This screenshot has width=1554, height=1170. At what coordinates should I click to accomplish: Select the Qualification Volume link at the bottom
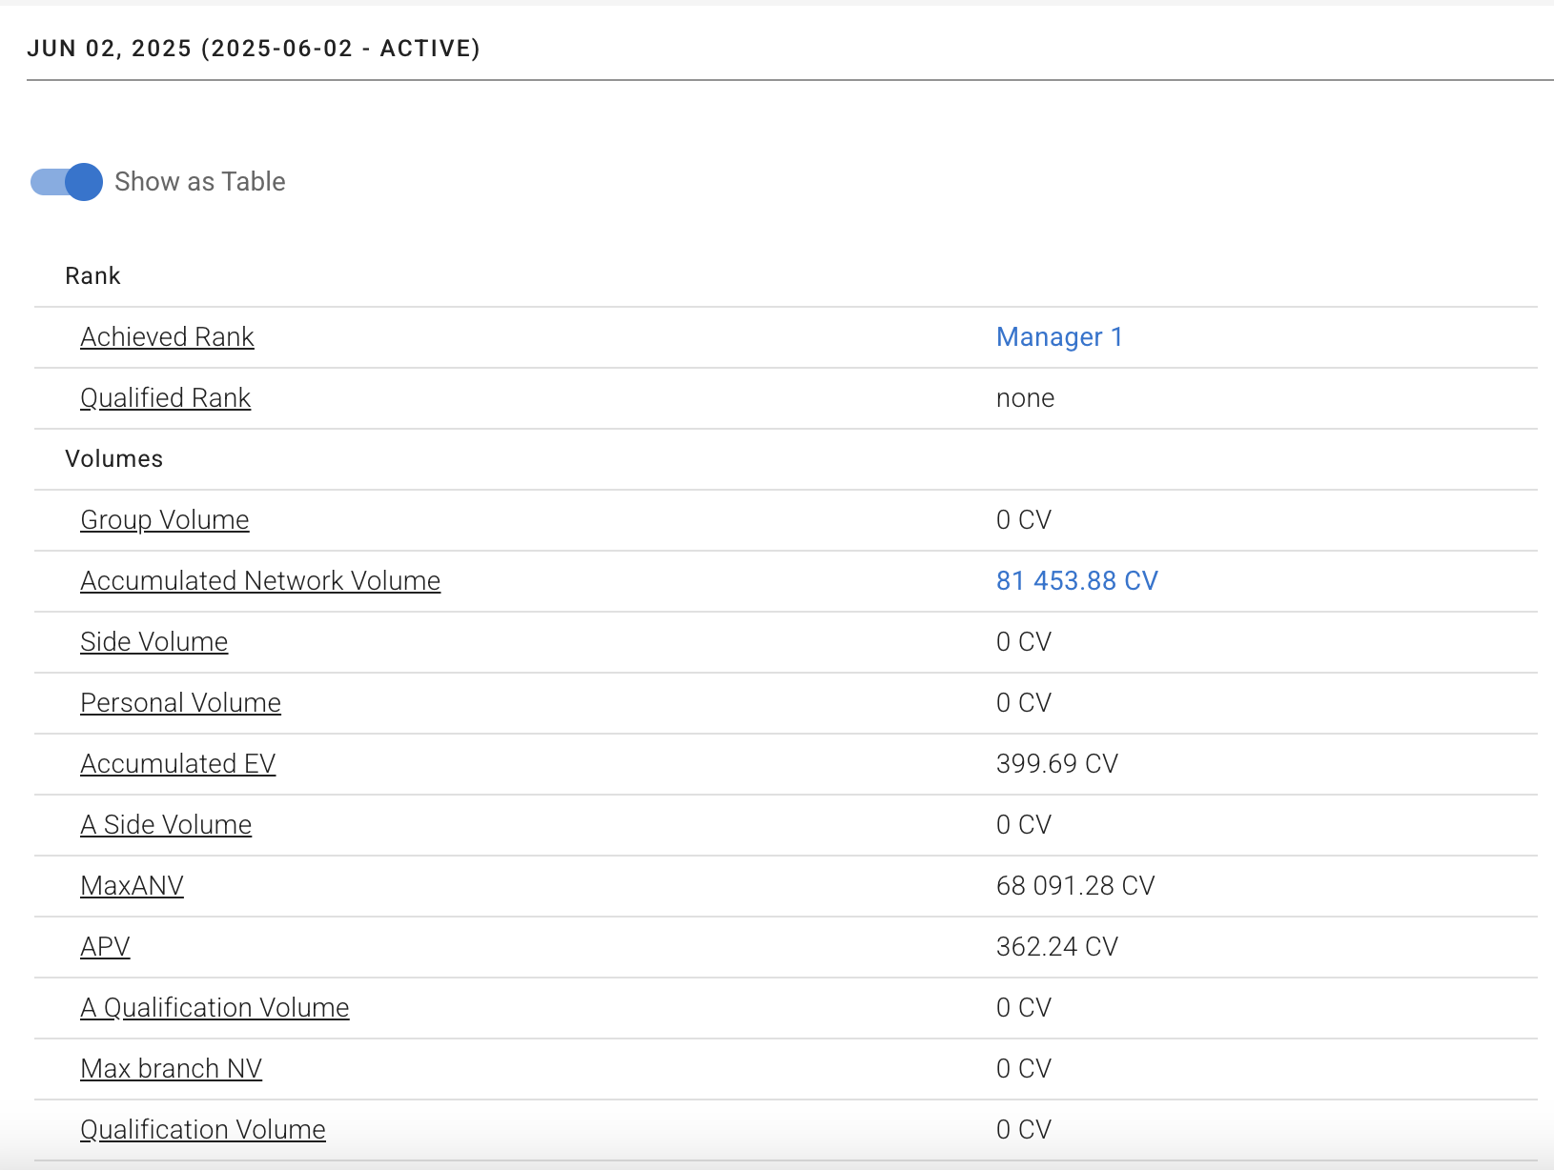tap(202, 1130)
